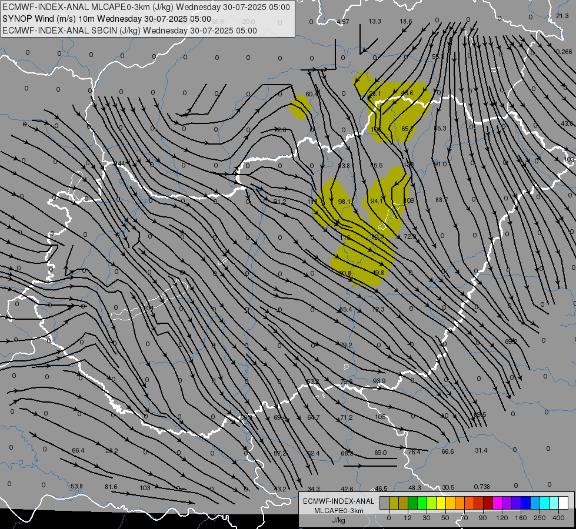Viewport: 576px width, 529px height.
Task: Click the map value '71.2'
Action: pyautogui.click(x=347, y=417)
